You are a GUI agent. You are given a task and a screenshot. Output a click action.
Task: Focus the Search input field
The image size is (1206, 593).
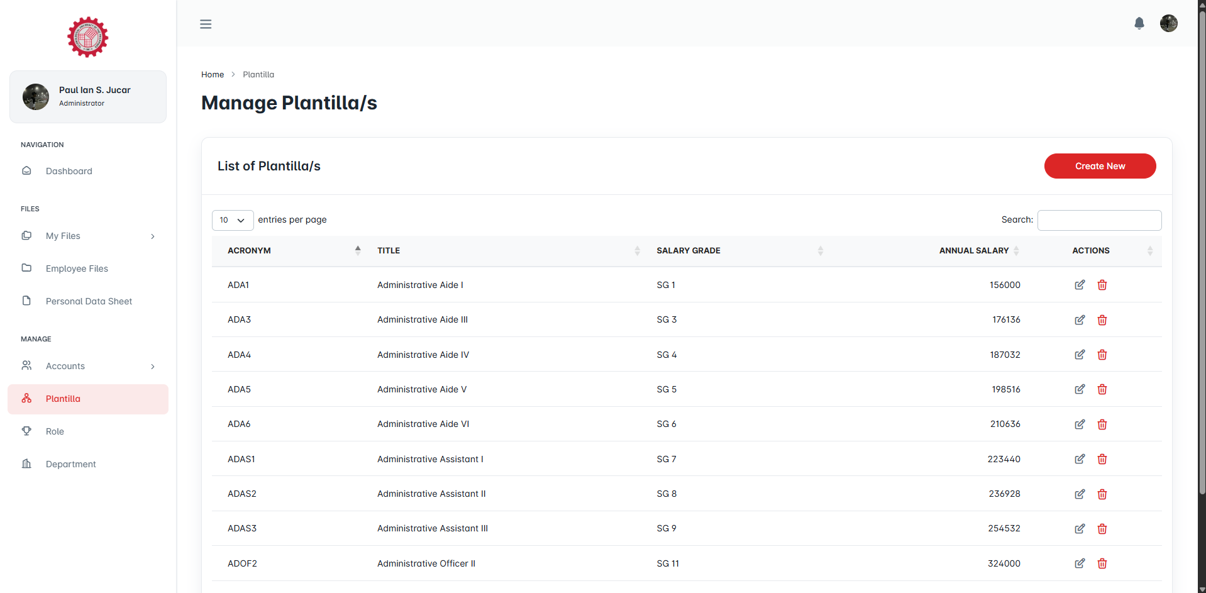click(1099, 220)
